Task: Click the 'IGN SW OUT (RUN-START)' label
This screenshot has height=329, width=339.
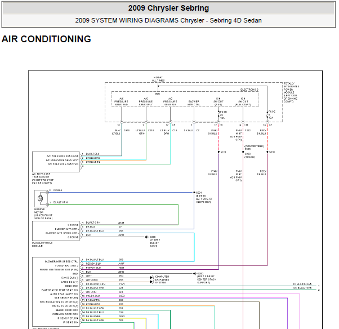Action: pyautogui.click(x=243, y=101)
